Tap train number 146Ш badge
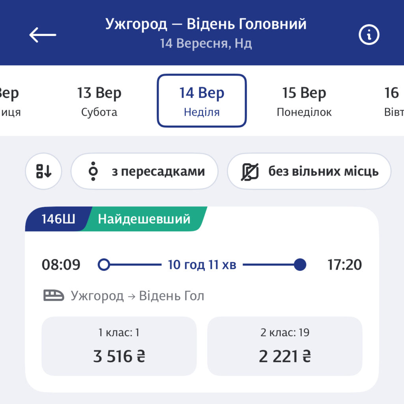 click(x=58, y=219)
